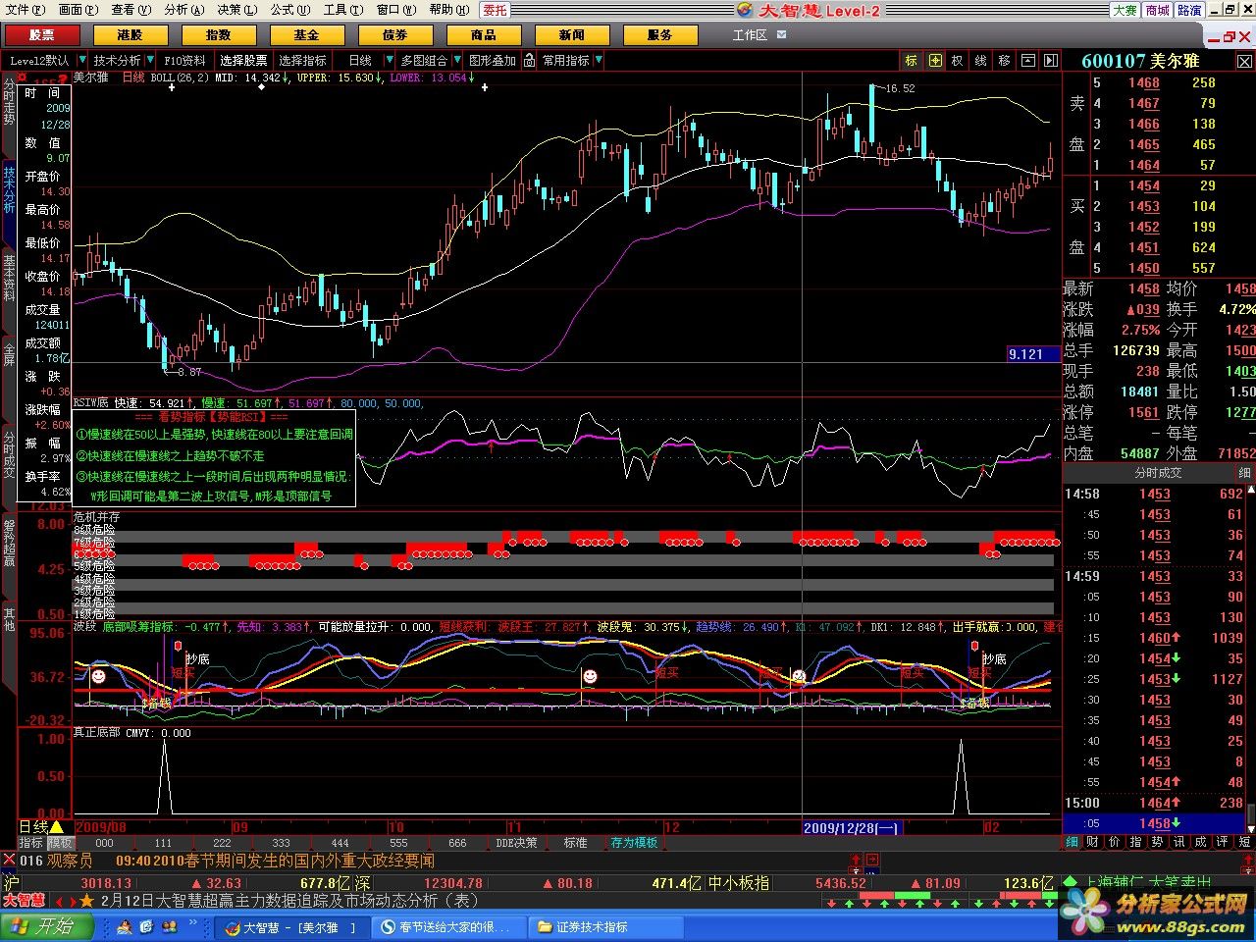The width and height of the screenshot is (1256, 942).
Task: Select the 分时走势 side tab
Action: (9, 102)
